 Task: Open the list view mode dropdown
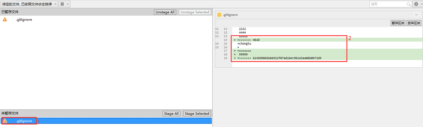tap(64, 4)
